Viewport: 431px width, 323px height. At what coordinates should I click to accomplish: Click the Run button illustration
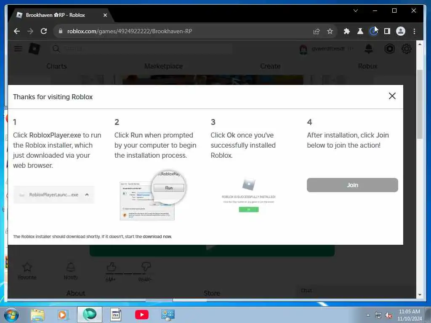click(169, 188)
